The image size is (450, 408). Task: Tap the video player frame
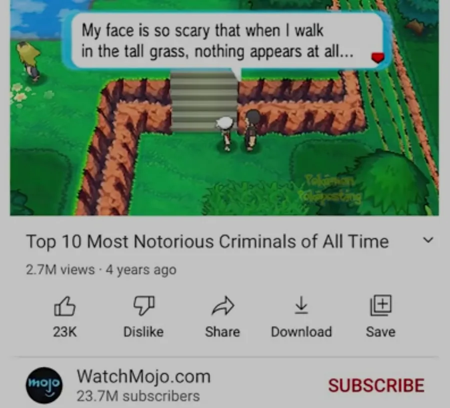(x=224, y=107)
